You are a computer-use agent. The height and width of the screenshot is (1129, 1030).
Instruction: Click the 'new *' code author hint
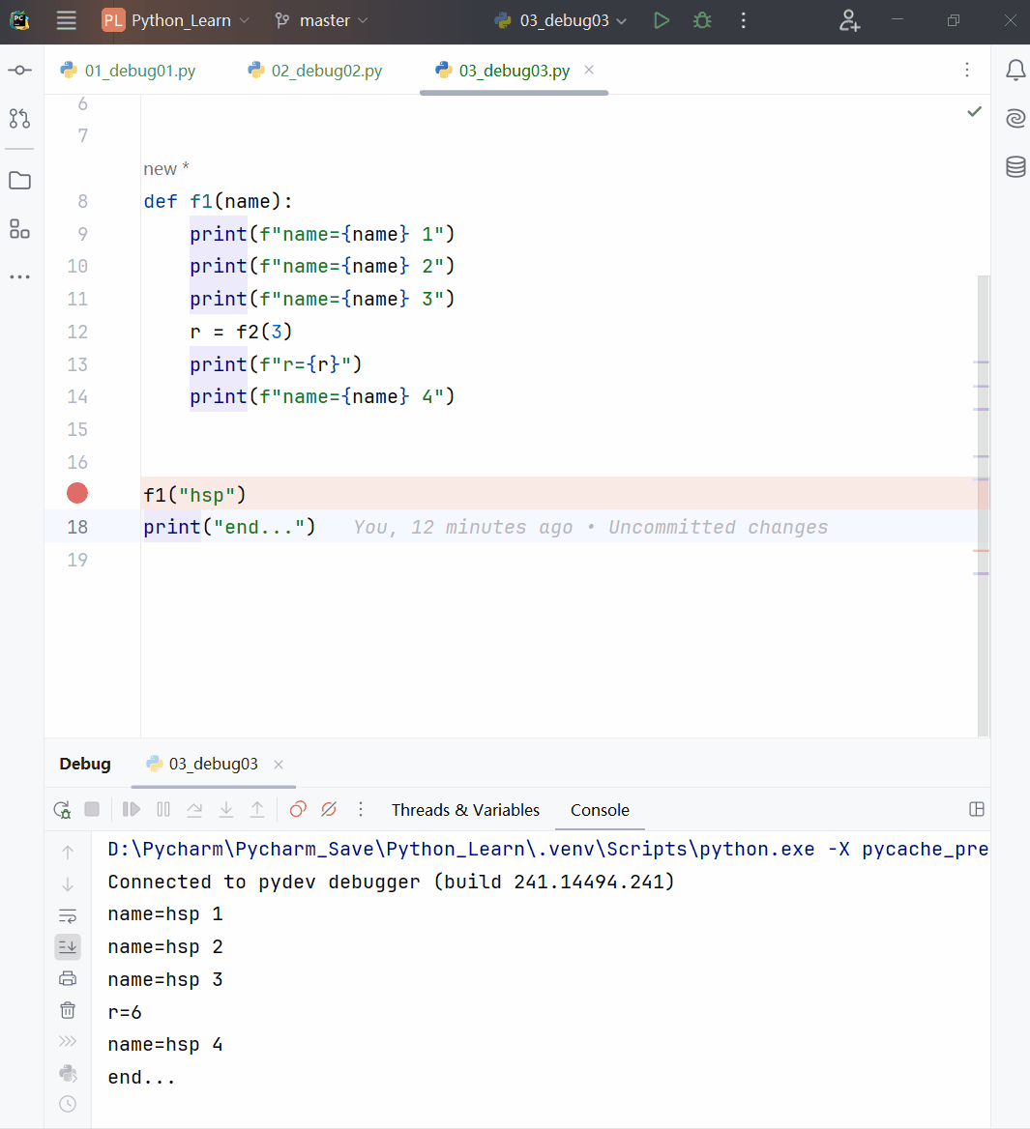[x=165, y=168]
